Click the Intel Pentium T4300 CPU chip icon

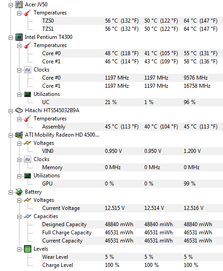[x=19, y=37]
